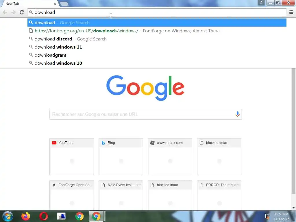Open the fontforge.org downloads URL suggestion
Image resolution: width=296 pixels, height=222 pixels.
point(157,31)
